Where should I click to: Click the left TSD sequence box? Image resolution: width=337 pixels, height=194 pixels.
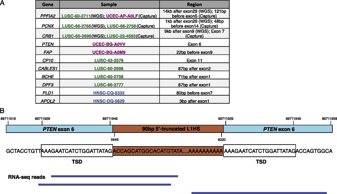(77, 151)
